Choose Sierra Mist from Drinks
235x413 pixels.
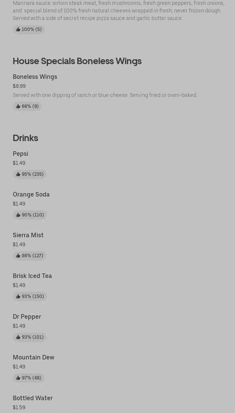[28, 235]
